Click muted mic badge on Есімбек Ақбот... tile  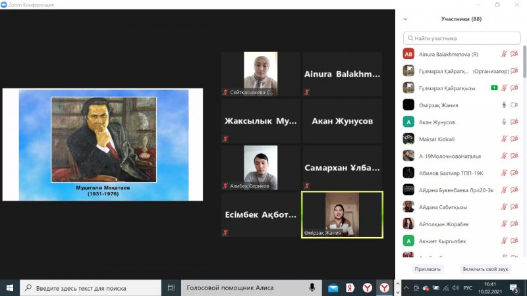click(x=225, y=232)
